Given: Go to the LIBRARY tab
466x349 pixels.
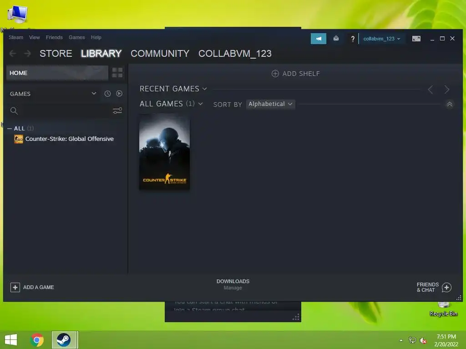Looking at the screenshot, I should [101, 54].
